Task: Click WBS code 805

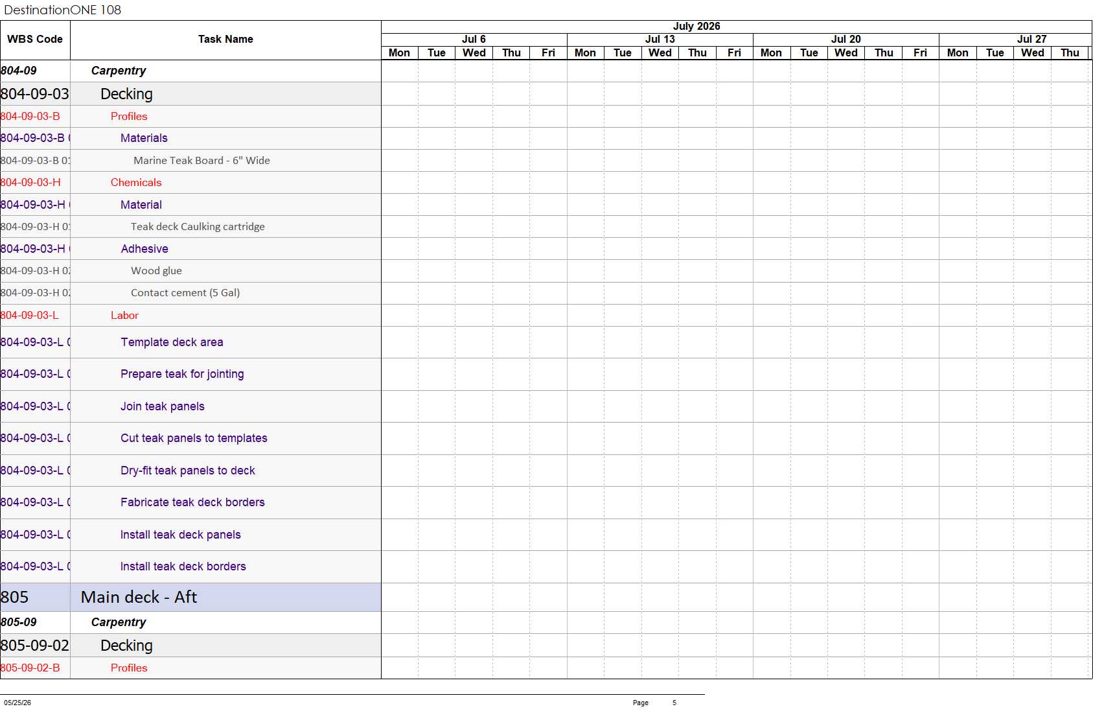Action: pos(14,598)
